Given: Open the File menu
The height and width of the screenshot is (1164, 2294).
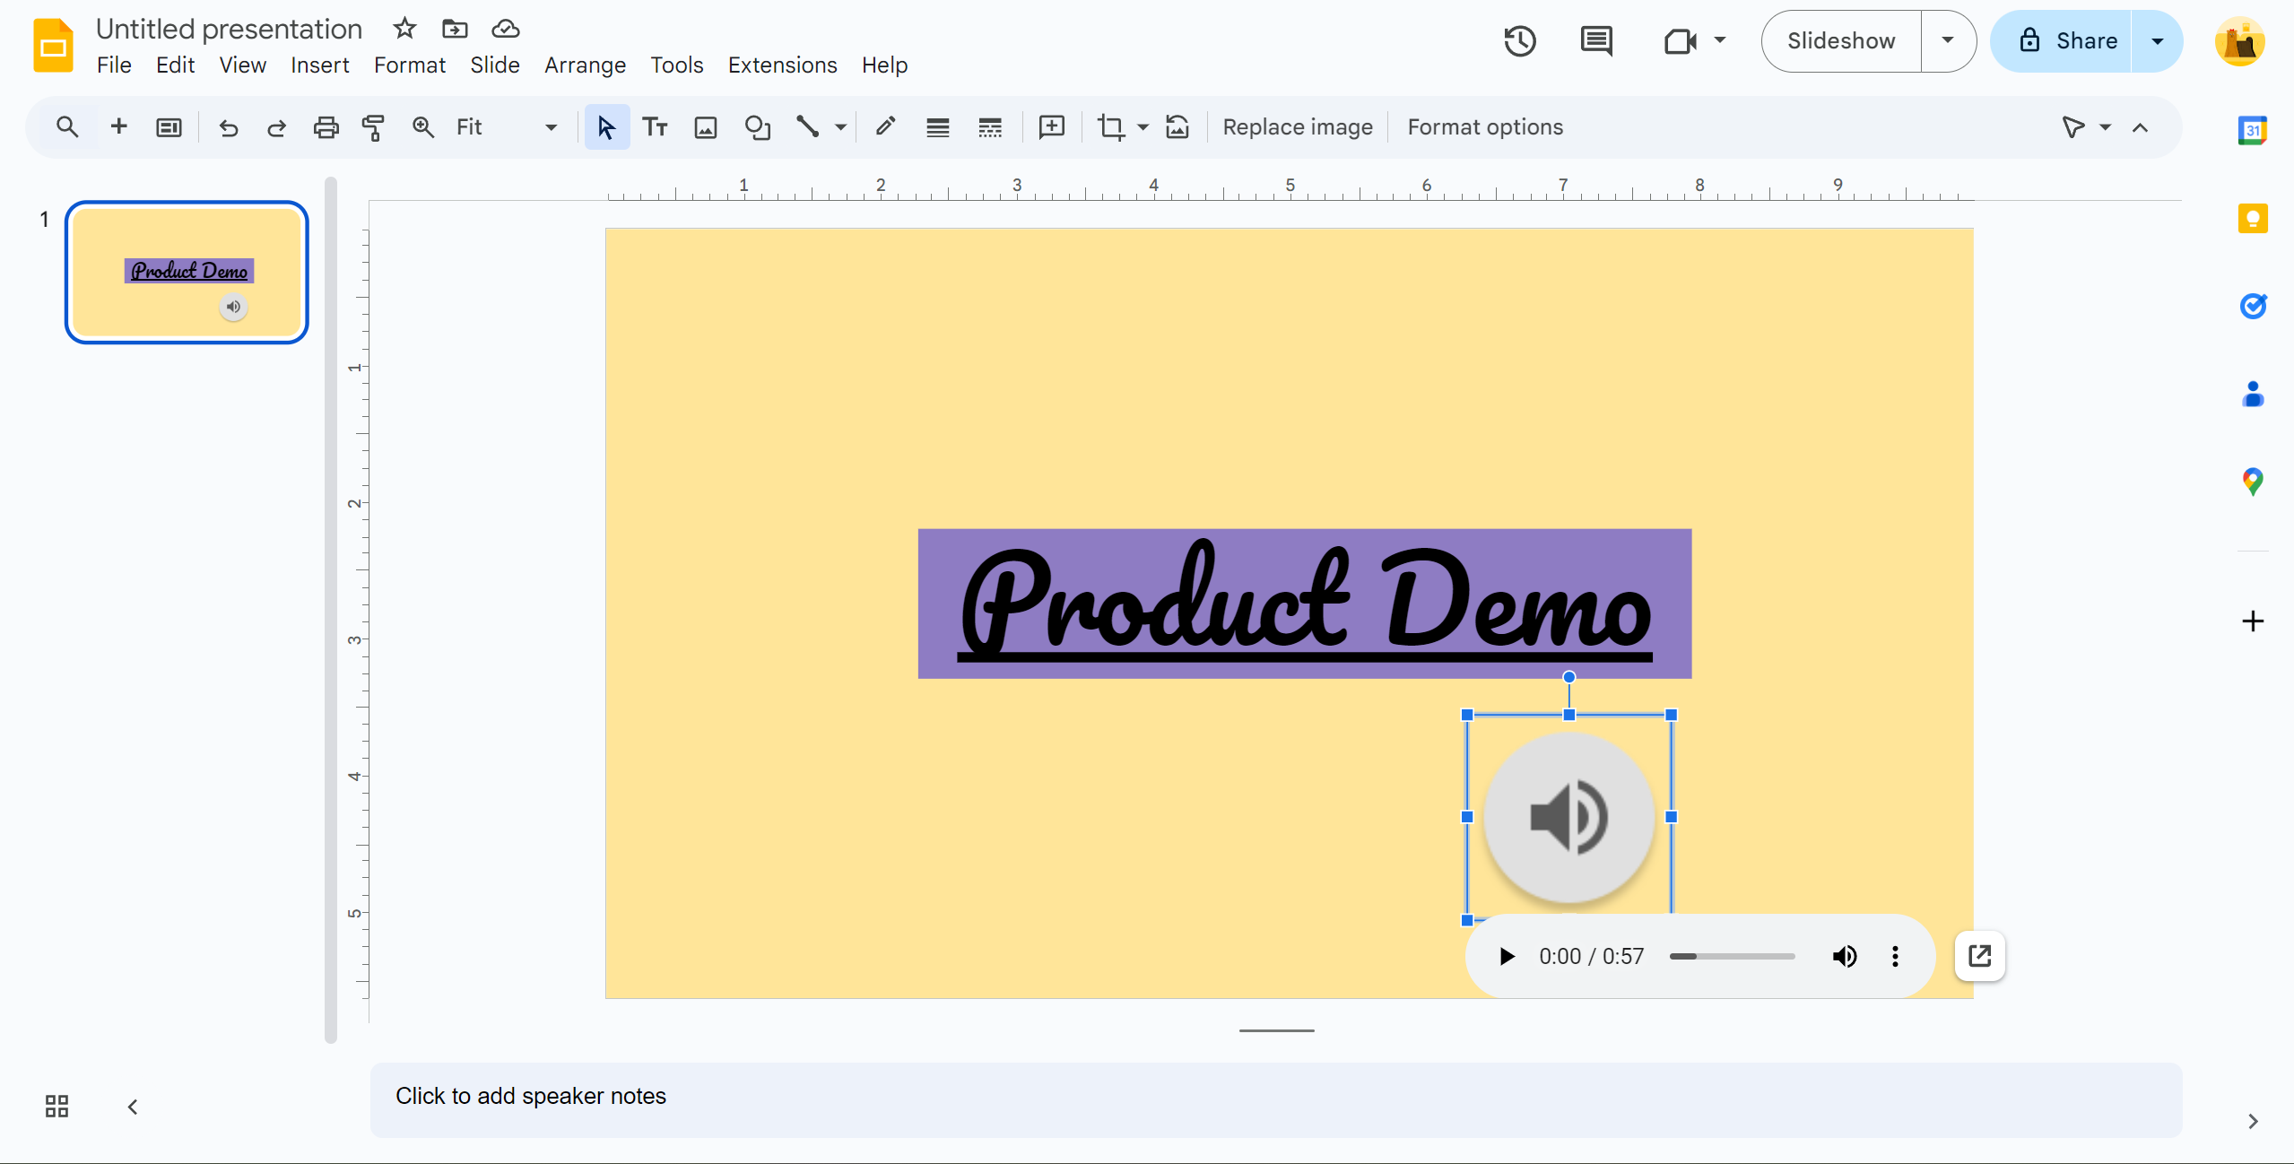Looking at the screenshot, I should point(114,65).
